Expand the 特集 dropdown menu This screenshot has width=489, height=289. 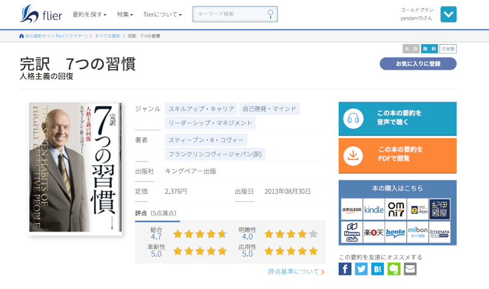[125, 14]
